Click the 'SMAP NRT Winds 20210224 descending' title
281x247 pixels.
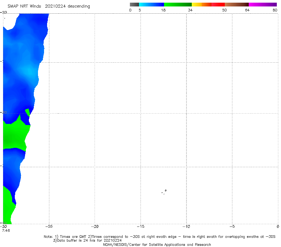pyautogui.click(x=49, y=6)
